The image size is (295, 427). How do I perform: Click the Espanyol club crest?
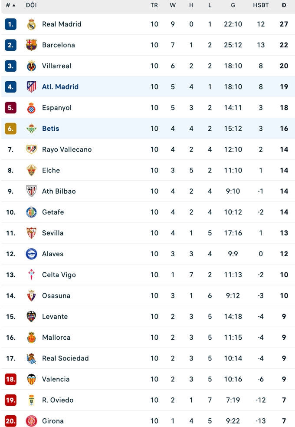click(x=31, y=108)
